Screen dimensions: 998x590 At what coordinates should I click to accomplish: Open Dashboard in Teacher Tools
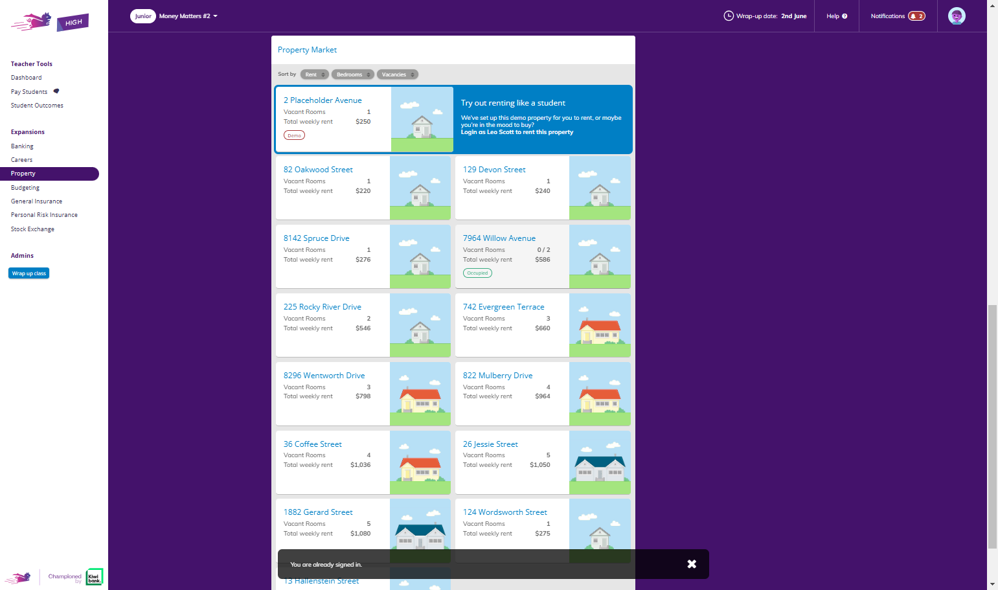pos(27,78)
